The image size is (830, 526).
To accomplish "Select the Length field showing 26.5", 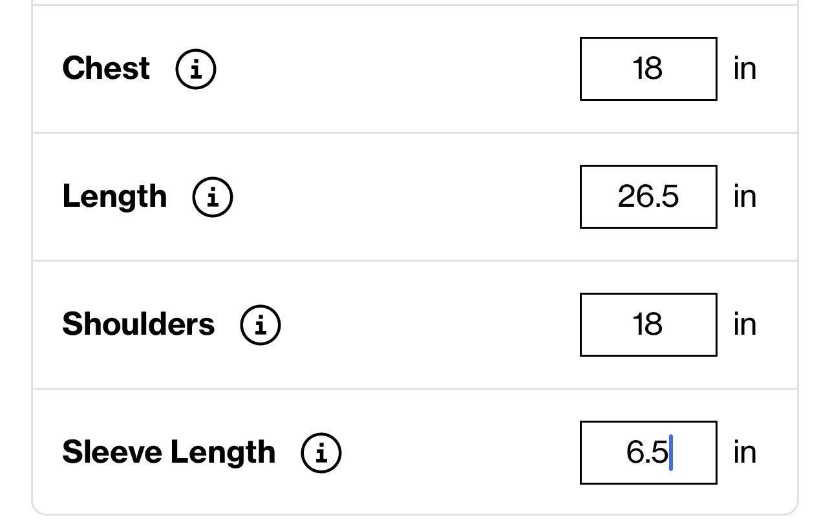I will [648, 196].
